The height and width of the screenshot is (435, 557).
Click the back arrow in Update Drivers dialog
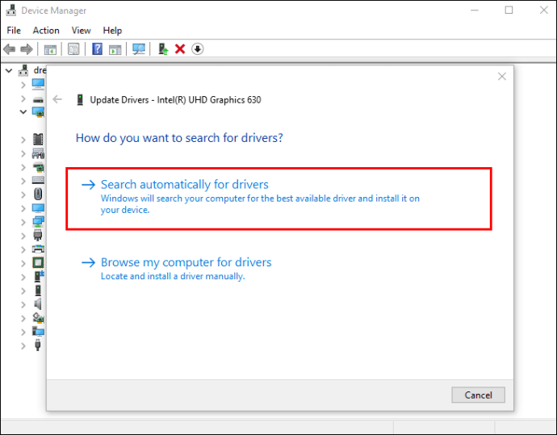[57, 99]
